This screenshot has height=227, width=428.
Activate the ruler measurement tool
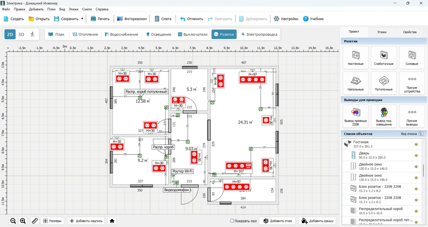coord(34,221)
